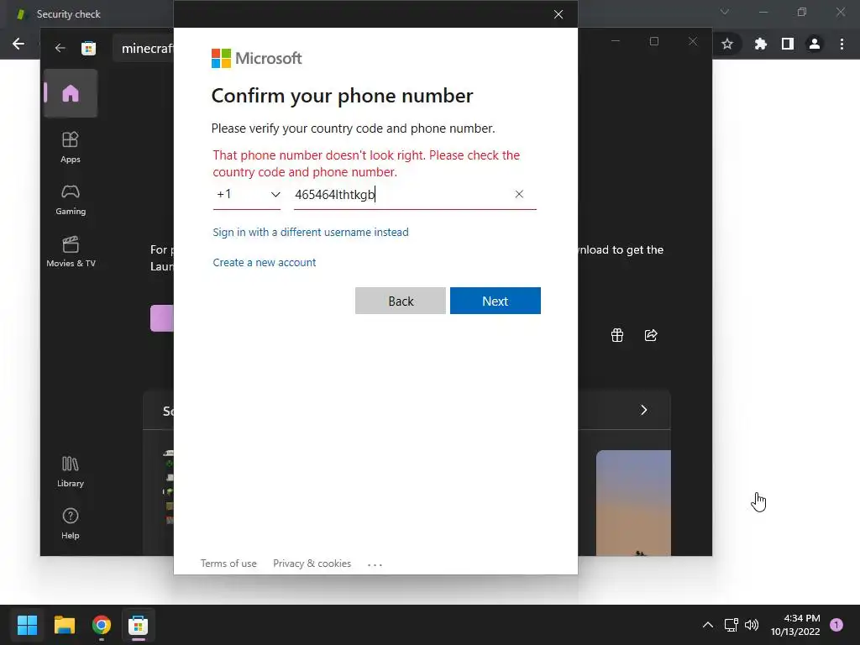Go back in the Microsoft Store window

pyautogui.click(x=60, y=48)
